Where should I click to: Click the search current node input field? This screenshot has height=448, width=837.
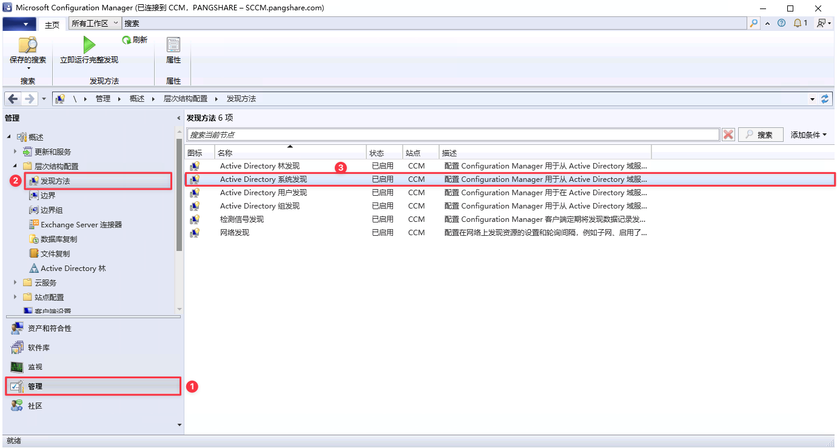(x=453, y=135)
